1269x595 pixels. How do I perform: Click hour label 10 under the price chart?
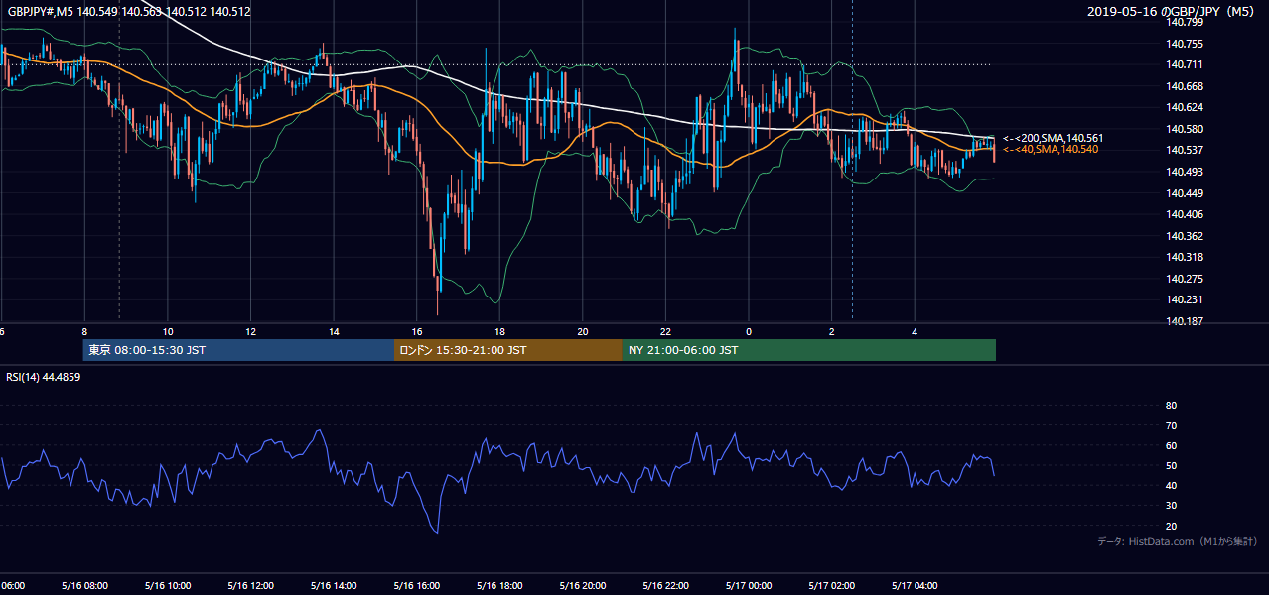168,332
